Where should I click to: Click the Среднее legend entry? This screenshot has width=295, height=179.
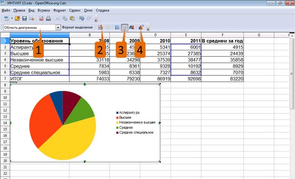point(125,128)
